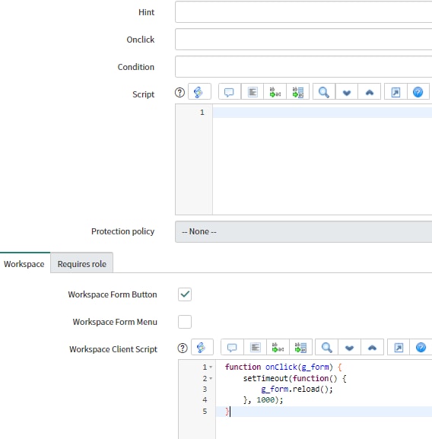Uncheck the Workspace Form Button checkbox

185,294
